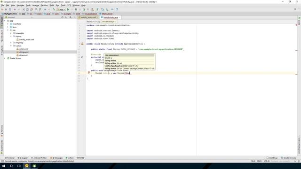This screenshot has width=301, height=169.
Task: Click the UTF-8 encoding status indicator
Action: pos(267,161)
